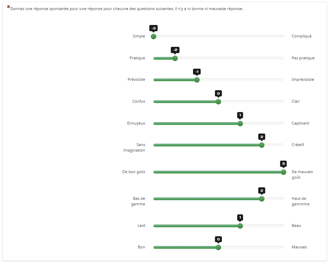Click the "-2" value badge
Image resolution: width=330 pixels, height=264 pixels.
point(175,50)
